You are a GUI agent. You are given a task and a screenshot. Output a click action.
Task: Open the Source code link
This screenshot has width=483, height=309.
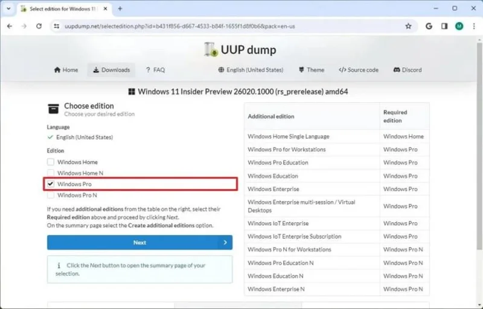359,70
